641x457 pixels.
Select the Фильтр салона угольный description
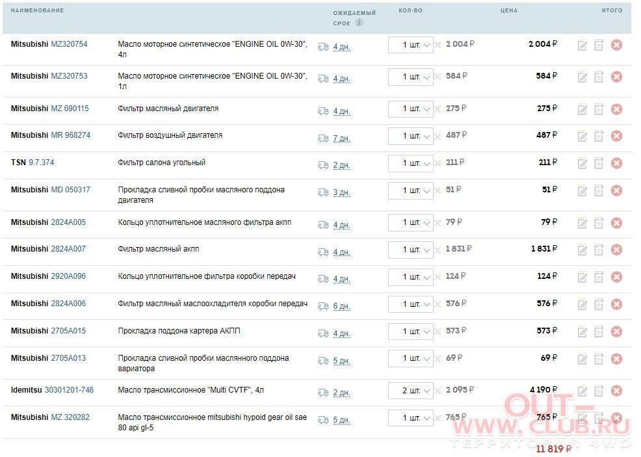[x=161, y=163]
